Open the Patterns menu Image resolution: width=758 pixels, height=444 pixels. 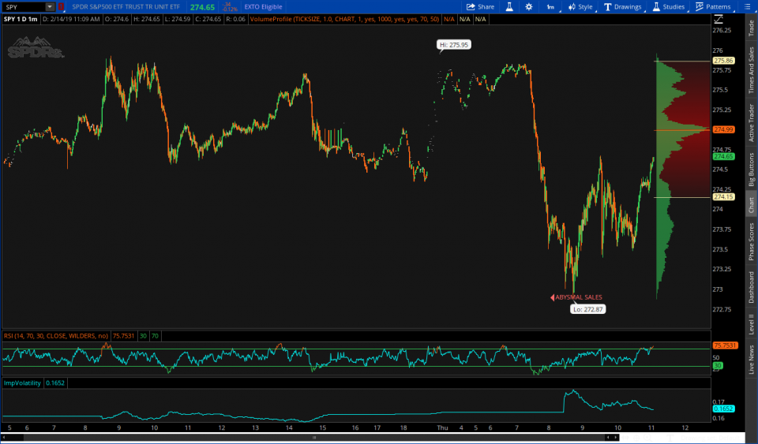pos(714,7)
